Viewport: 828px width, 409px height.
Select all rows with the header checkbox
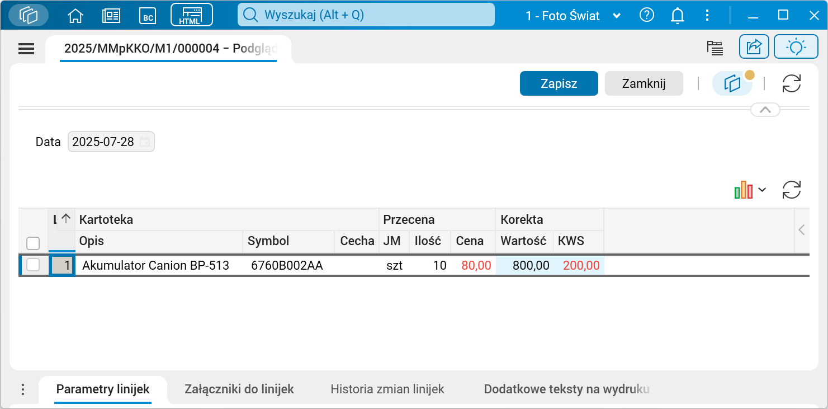click(32, 243)
